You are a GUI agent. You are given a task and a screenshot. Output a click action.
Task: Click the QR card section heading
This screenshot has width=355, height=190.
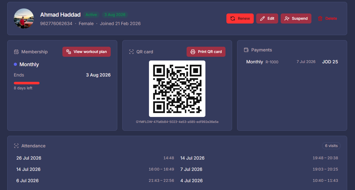point(145,52)
